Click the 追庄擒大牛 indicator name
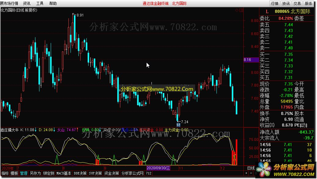 (9, 130)
